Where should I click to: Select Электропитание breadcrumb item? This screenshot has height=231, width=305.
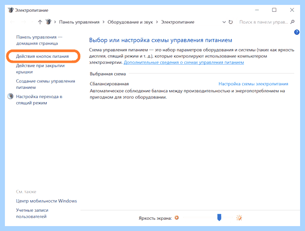(178, 22)
